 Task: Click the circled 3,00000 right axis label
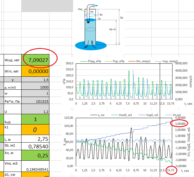[179, 124]
